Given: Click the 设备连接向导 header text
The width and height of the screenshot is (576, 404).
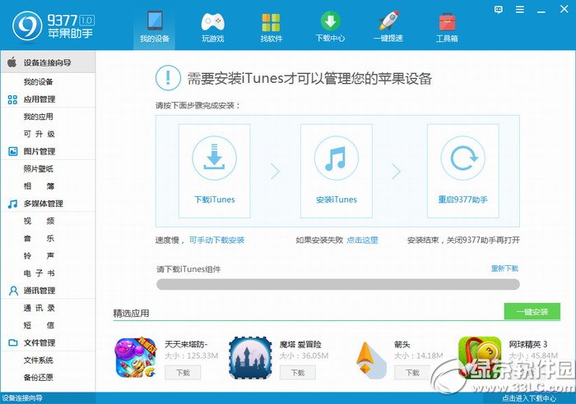Looking at the screenshot, I should coord(48,62).
